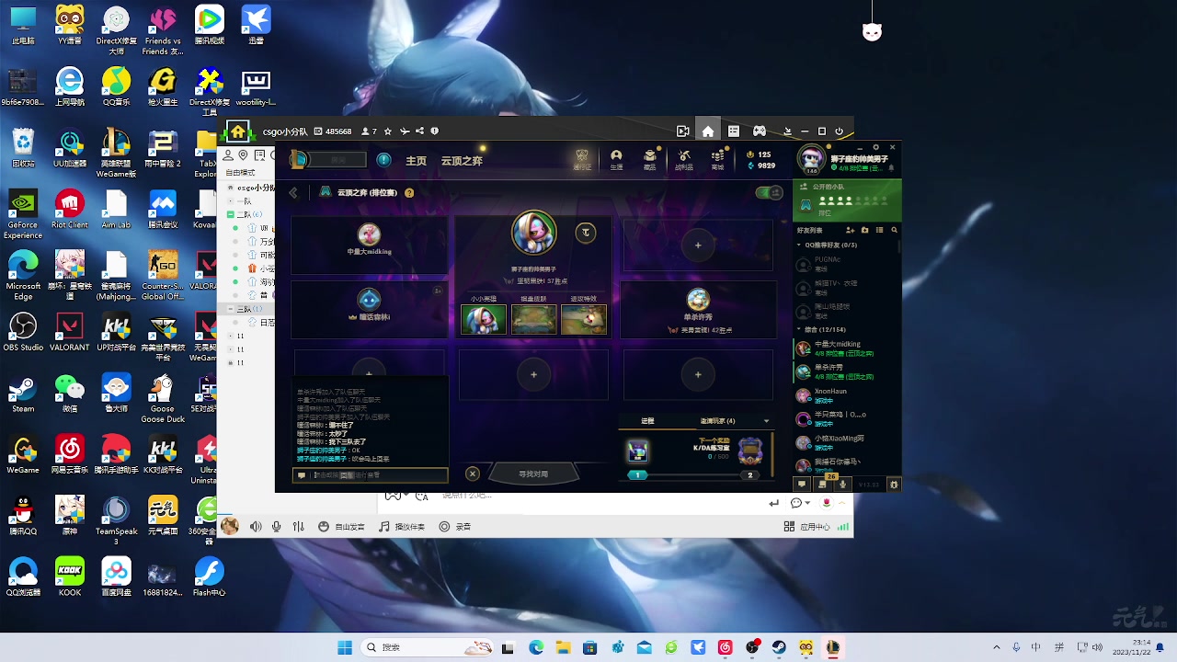Screen dimensions: 1177x662
Task: Open the 云顶之弈 tab in League client
Action: [x=462, y=161]
